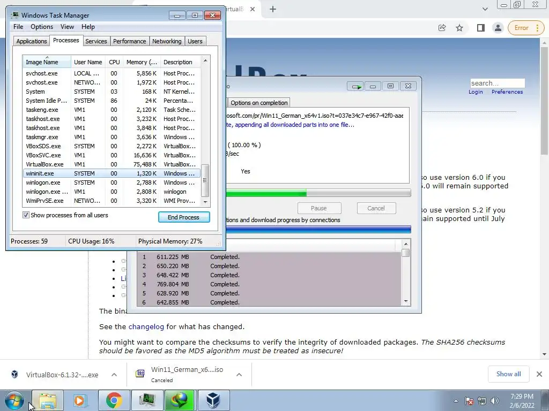Viewport: 549px width, 411px height.
Task: Click Show all downloads button
Action: tap(508, 374)
